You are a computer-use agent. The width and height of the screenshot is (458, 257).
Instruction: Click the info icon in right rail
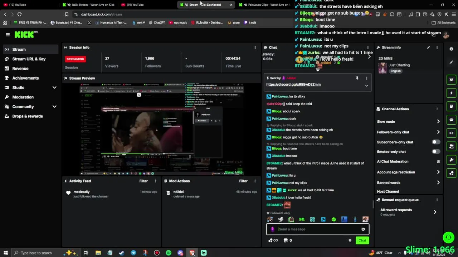tap(451, 49)
